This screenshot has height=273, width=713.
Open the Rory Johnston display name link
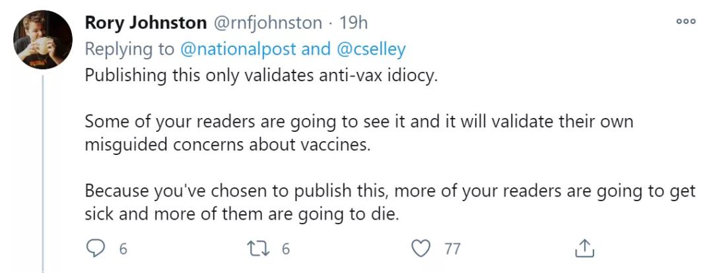coord(145,22)
